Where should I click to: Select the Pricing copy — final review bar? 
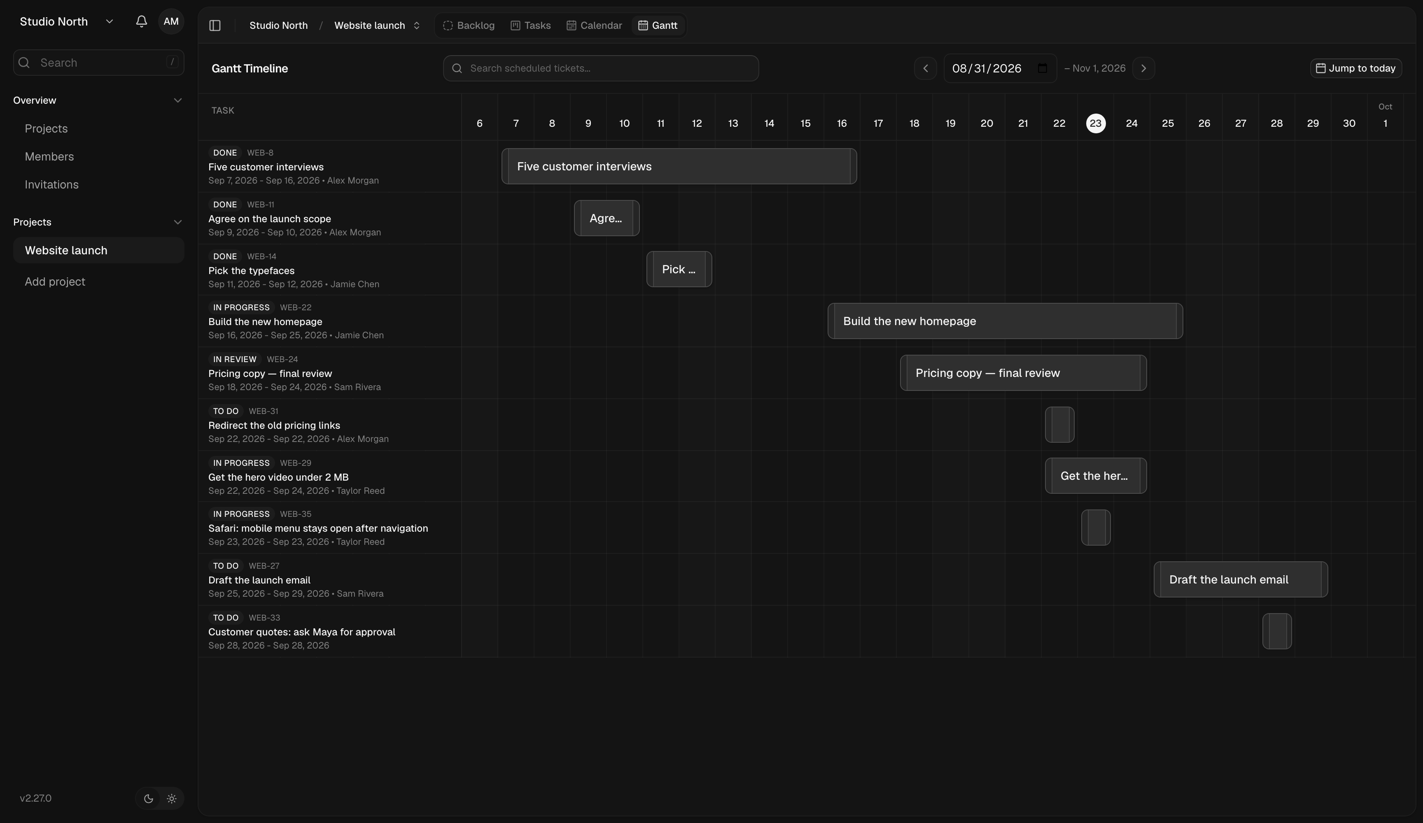(1023, 373)
